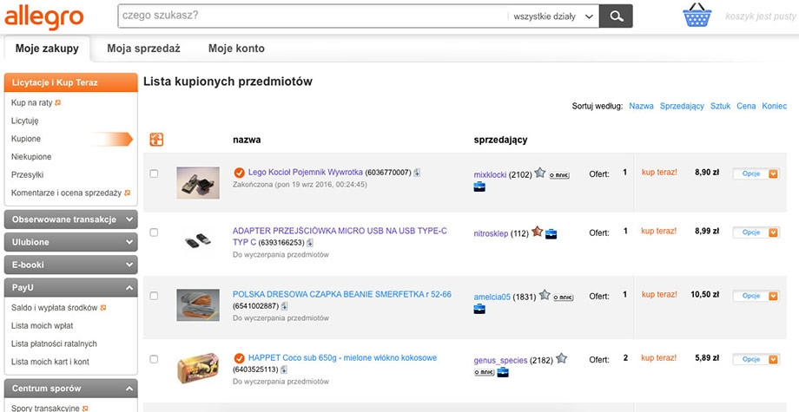Viewport: 799px width, 412px height.
Task: Click the blue shop icon beside nitrosklep
Action: [551, 233]
